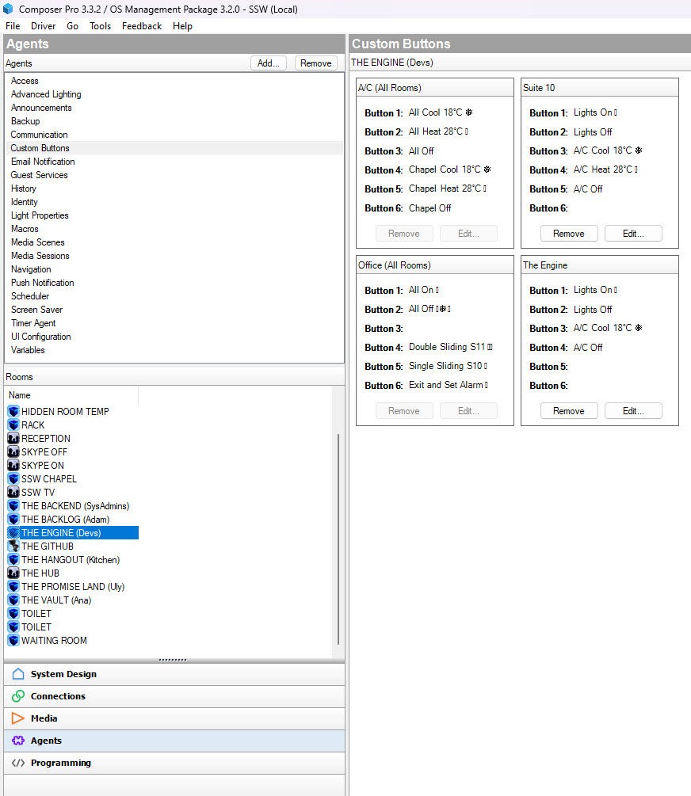Click the SSW TV room icon
This screenshot has width=691, height=796.
coord(13,493)
